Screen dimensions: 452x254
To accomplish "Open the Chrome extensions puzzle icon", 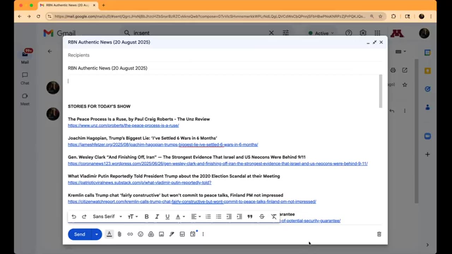I will click(x=393, y=16).
